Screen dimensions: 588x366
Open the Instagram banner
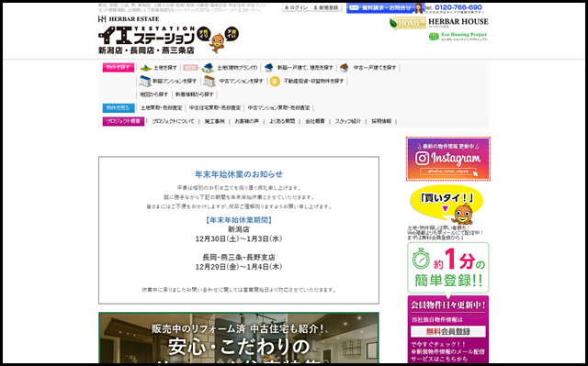448,159
